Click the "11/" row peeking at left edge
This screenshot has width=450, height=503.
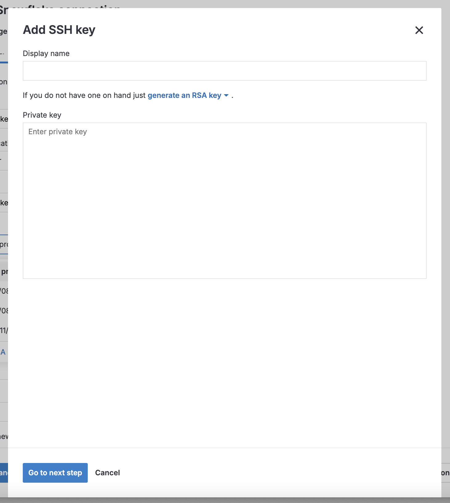pyautogui.click(x=4, y=330)
